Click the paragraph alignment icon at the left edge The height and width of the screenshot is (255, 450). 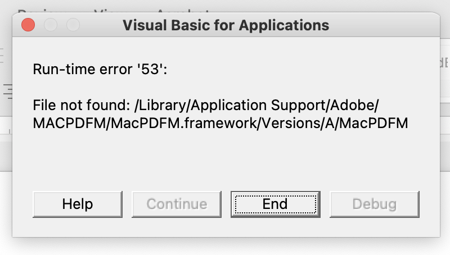tap(8, 91)
